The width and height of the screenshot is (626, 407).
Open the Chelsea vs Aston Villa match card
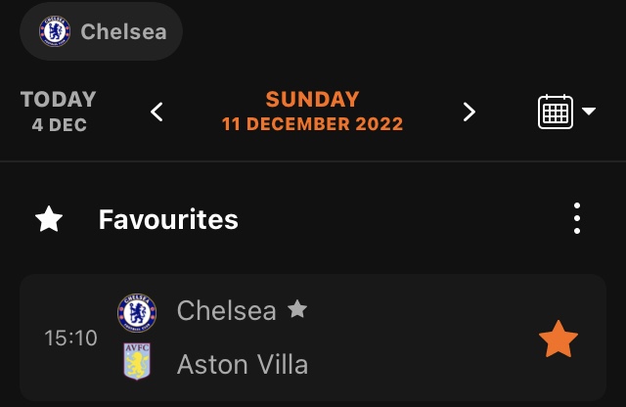click(x=313, y=338)
